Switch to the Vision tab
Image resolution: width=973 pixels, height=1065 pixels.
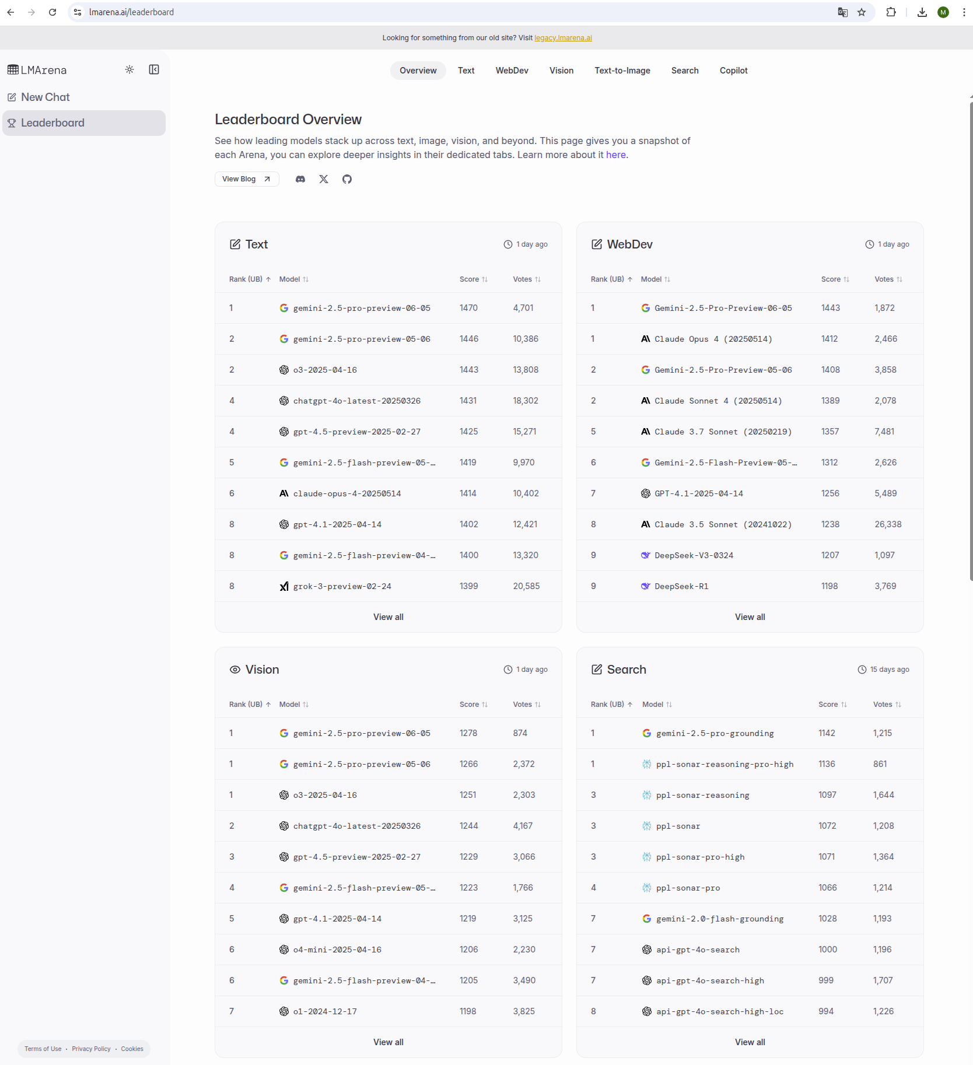click(x=561, y=71)
